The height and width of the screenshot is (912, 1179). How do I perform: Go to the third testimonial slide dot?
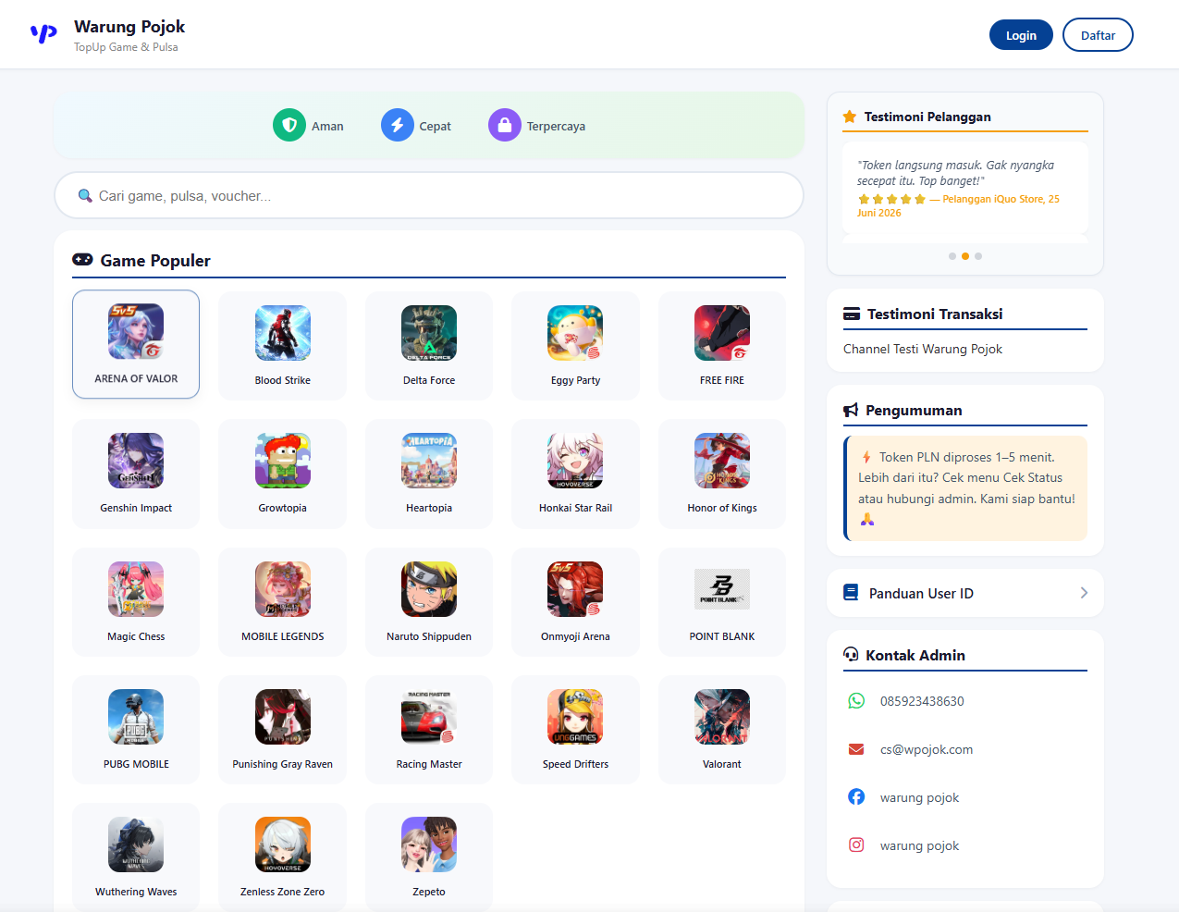[x=978, y=256]
